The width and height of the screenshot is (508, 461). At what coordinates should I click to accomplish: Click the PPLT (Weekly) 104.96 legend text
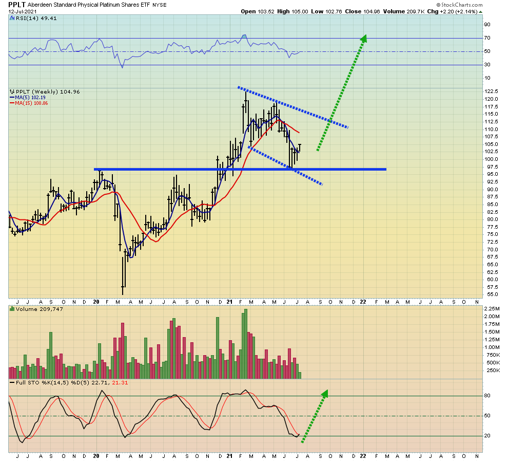[x=48, y=92]
